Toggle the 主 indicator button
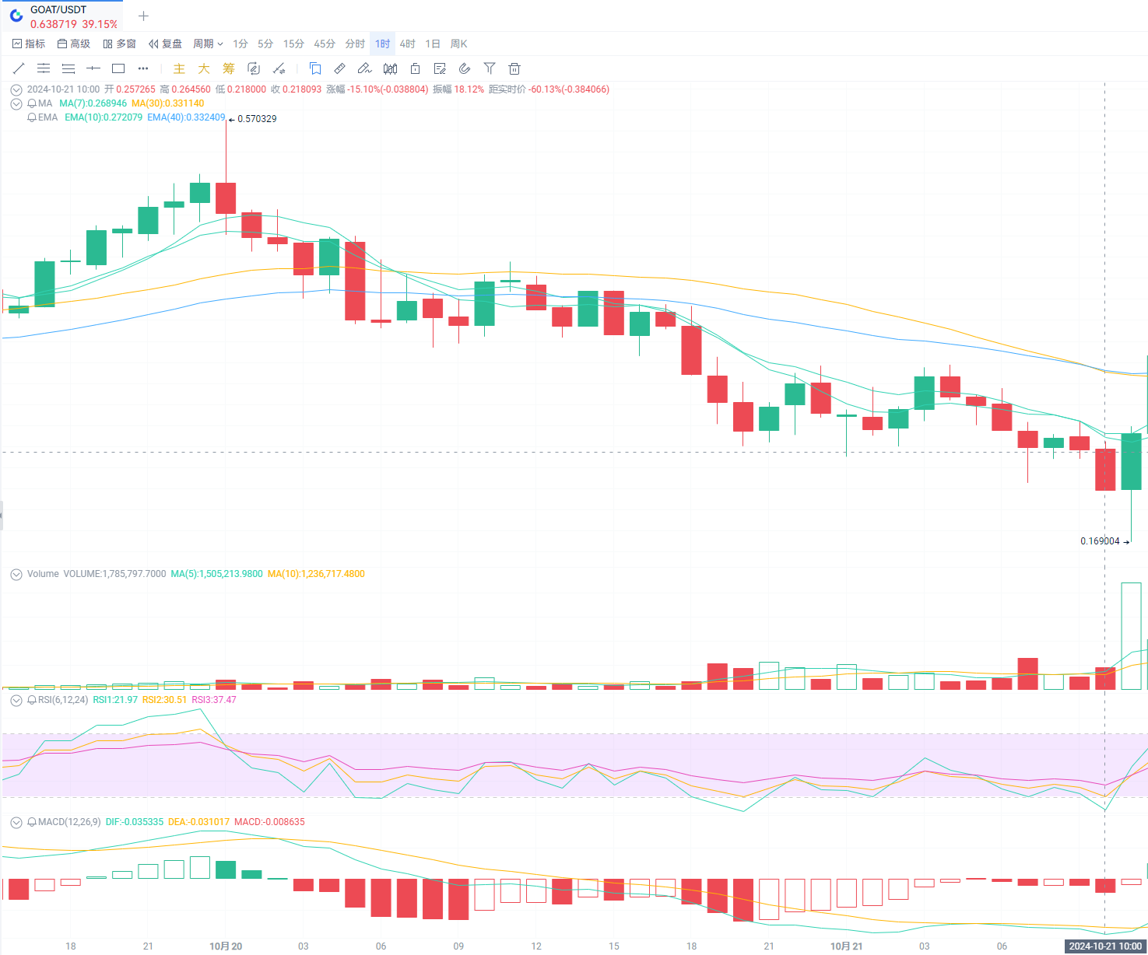 point(179,68)
